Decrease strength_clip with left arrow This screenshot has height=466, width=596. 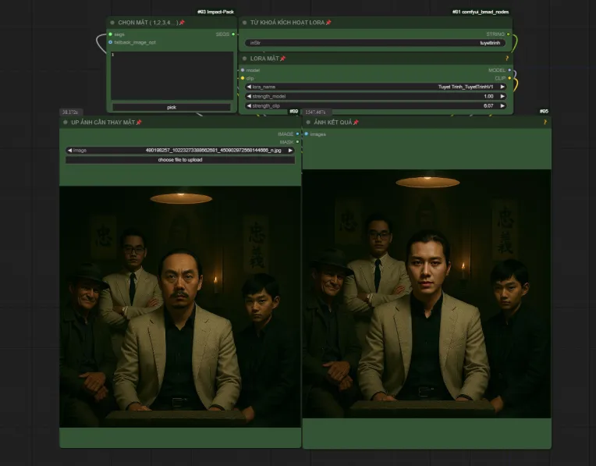pos(249,105)
